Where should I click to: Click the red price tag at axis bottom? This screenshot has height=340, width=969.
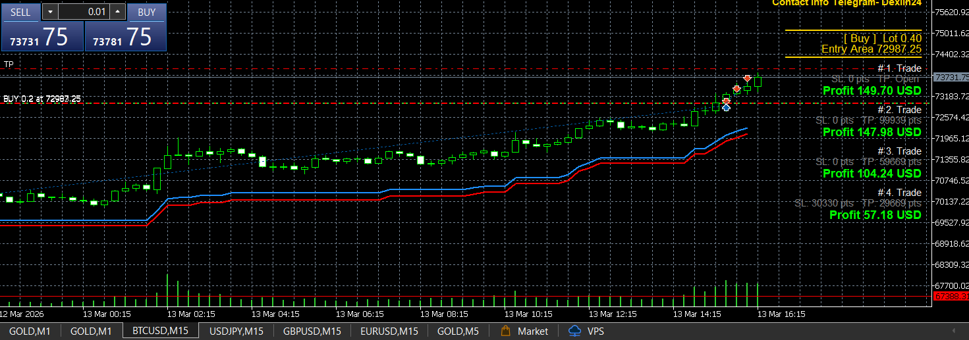click(x=951, y=297)
